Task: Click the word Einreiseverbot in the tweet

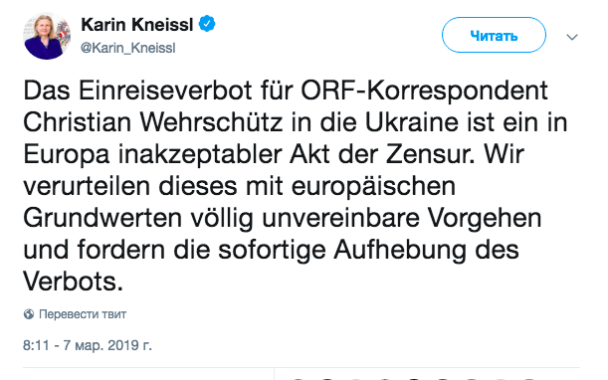Action: (x=165, y=91)
